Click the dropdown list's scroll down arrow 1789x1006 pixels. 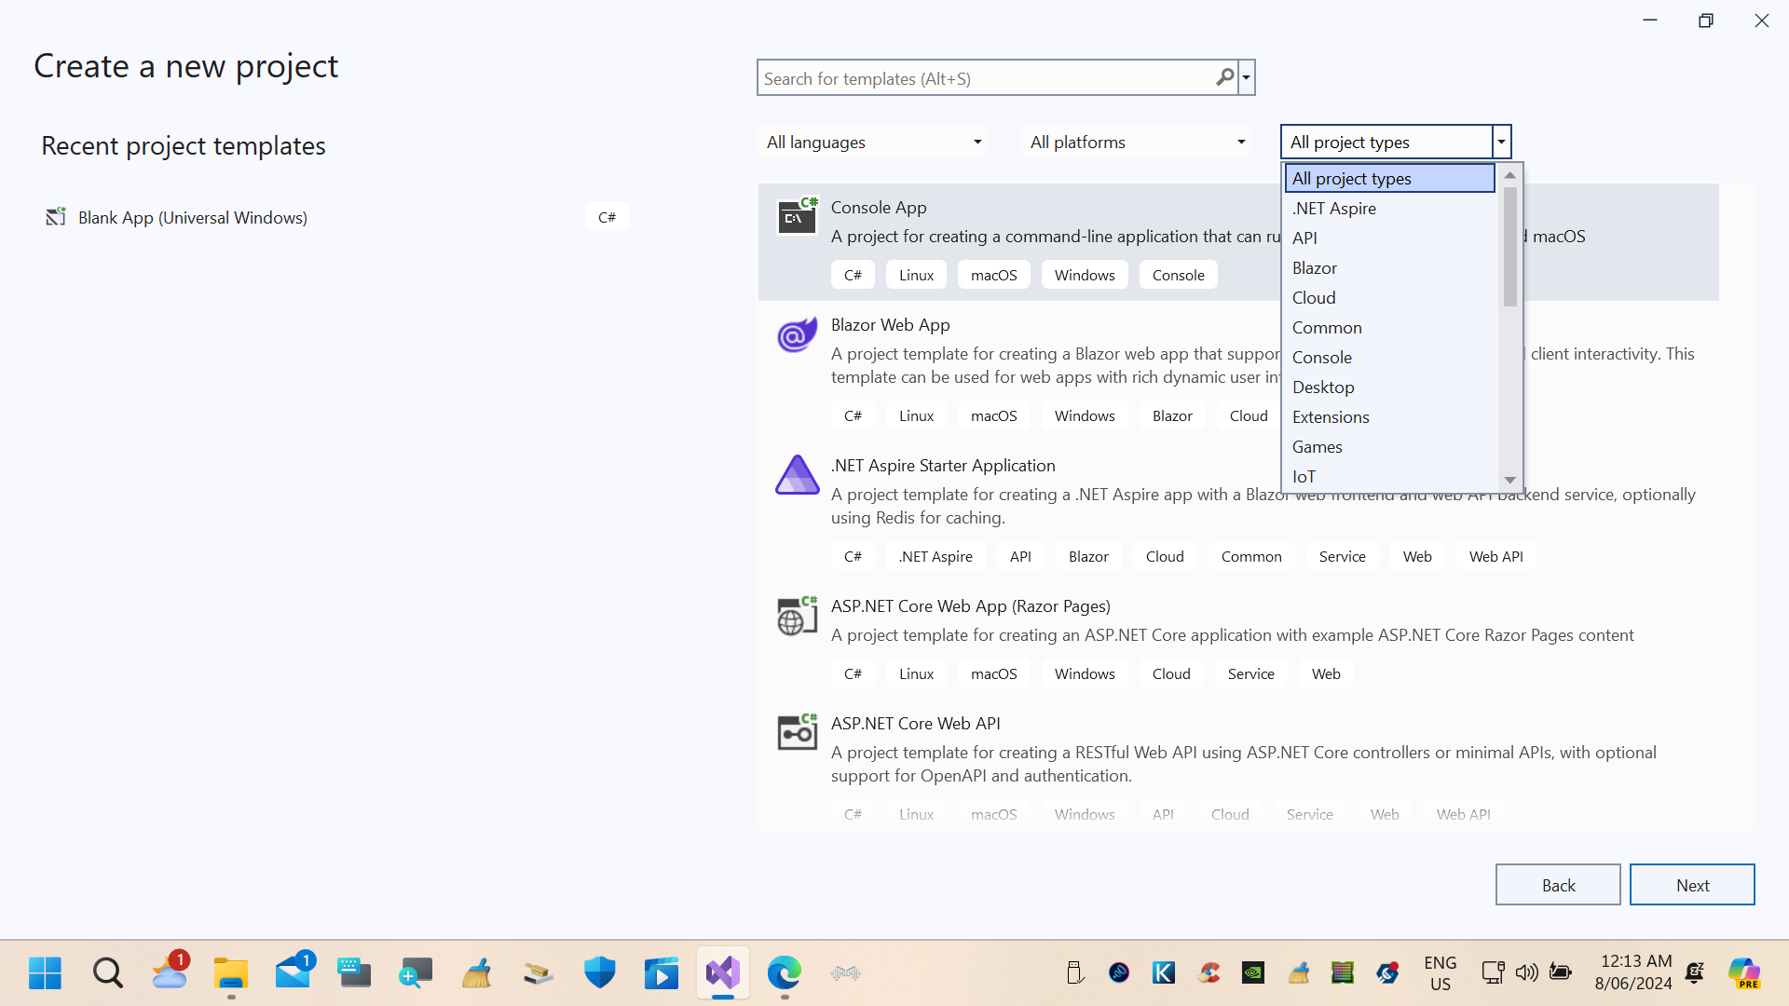click(x=1509, y=481)
